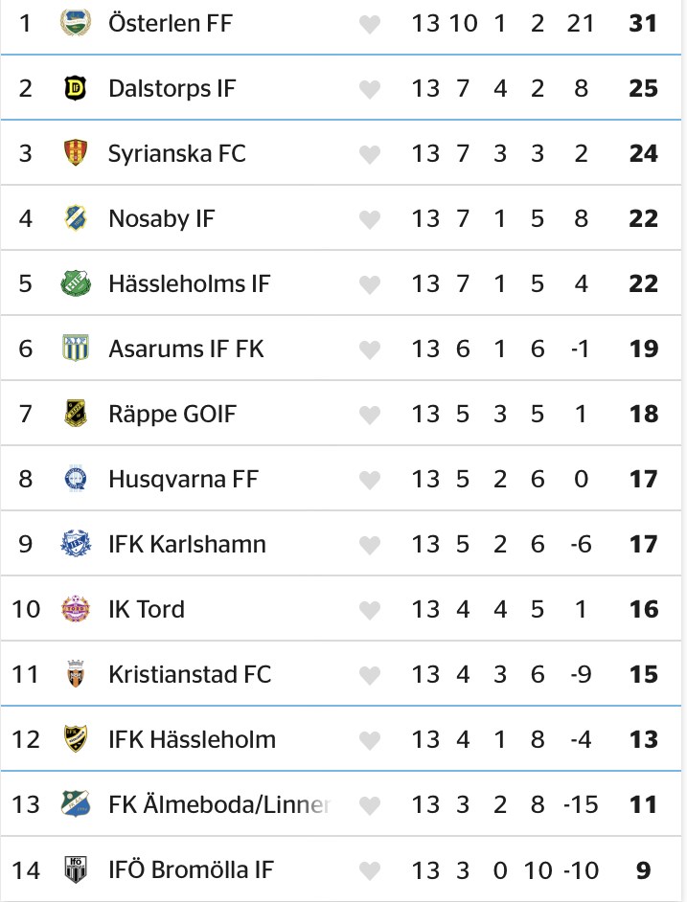Select the Syrianska FC team name

177,153
